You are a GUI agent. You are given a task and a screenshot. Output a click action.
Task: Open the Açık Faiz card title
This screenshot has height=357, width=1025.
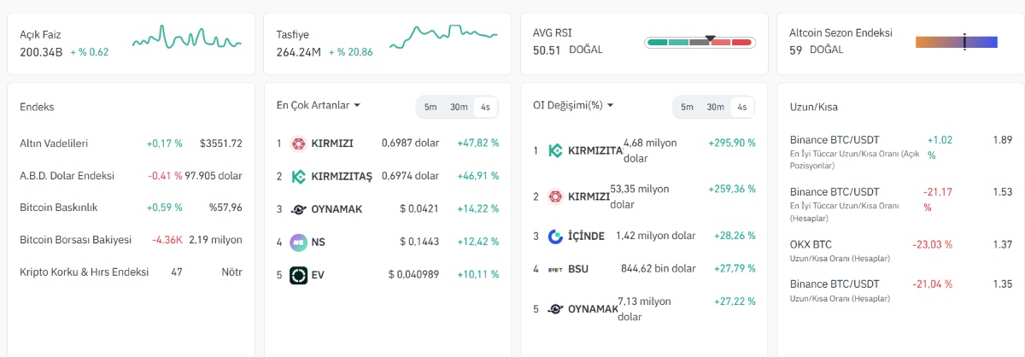coord(40,35)
